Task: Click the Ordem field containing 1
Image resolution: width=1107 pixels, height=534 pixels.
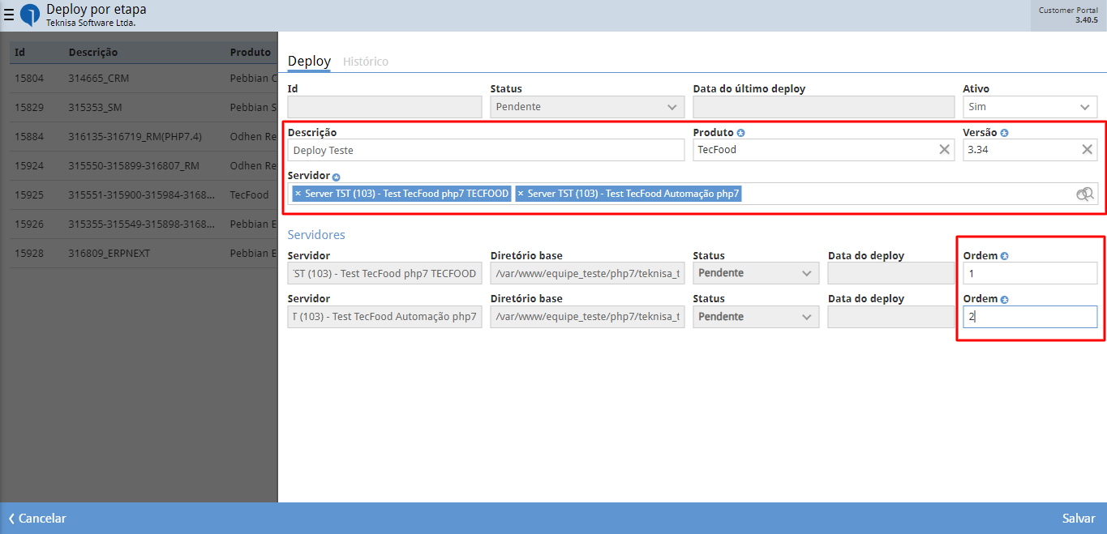Action: coord(1030,273)
